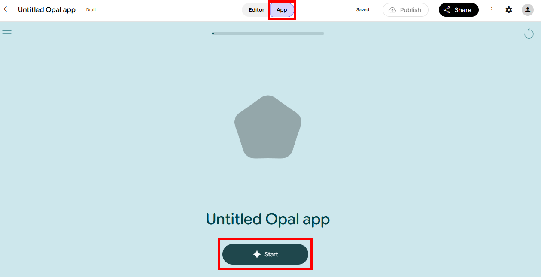Open the hamburger menu in the app preview
541x277 pixels.
pyautogui.click(x=7, y=33)
